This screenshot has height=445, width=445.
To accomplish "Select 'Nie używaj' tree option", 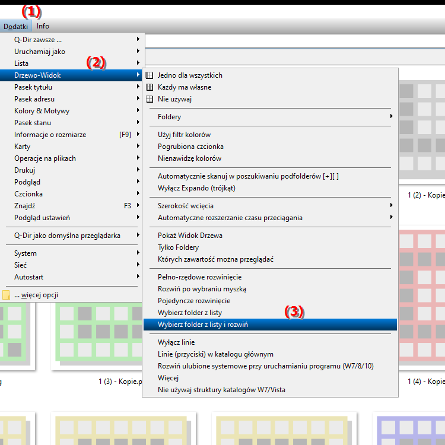I will 270,99.
